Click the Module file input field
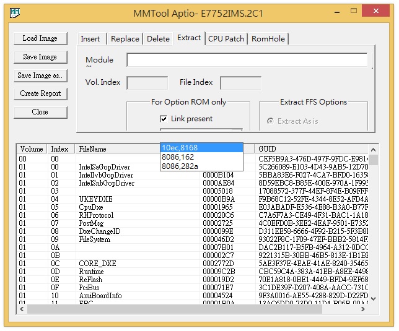This screenshot has height=331, width=399. click(x=247, y=60)
